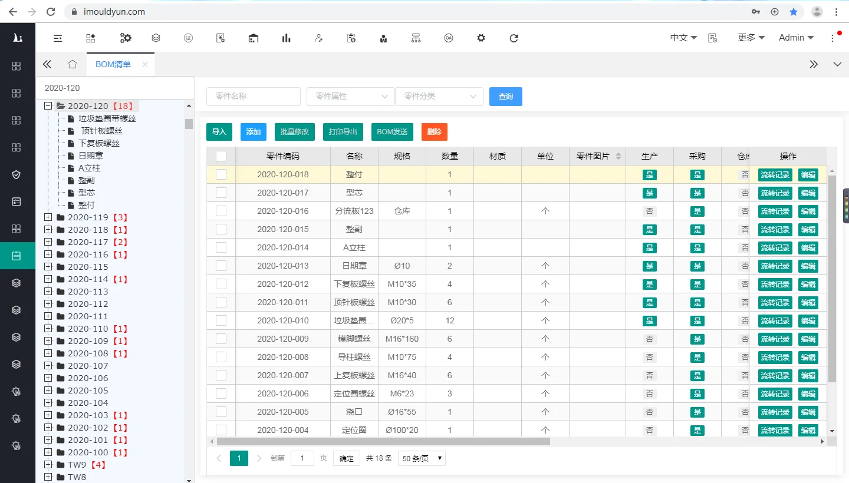Viewport: 849px width, 483px height.
Task: Open the organization chart icon
Action: [x=416, y=38]
